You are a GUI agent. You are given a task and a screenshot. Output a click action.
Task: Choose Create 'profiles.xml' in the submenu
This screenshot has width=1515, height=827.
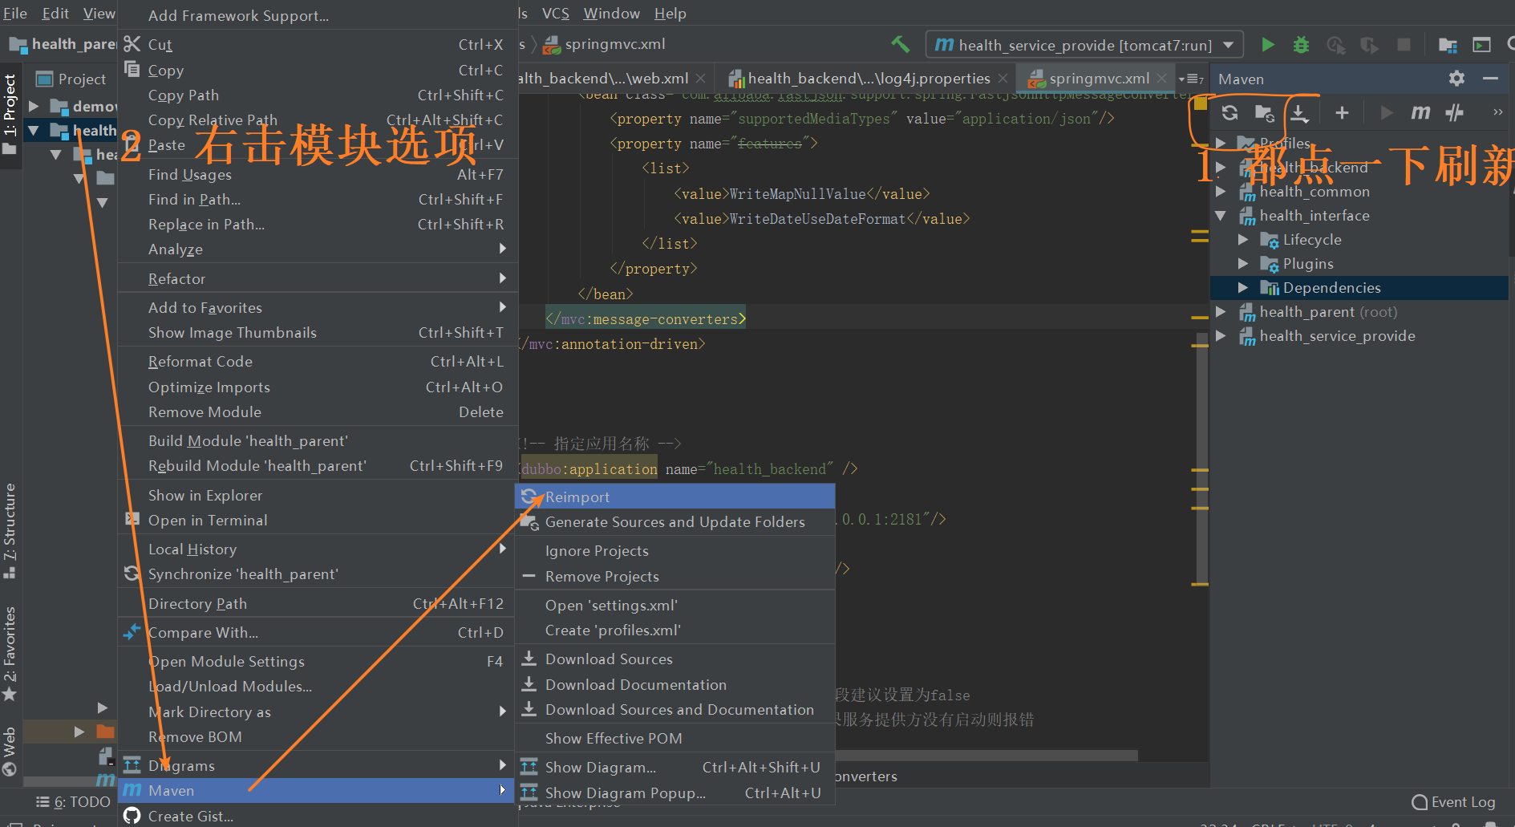(x=674, y=630)
